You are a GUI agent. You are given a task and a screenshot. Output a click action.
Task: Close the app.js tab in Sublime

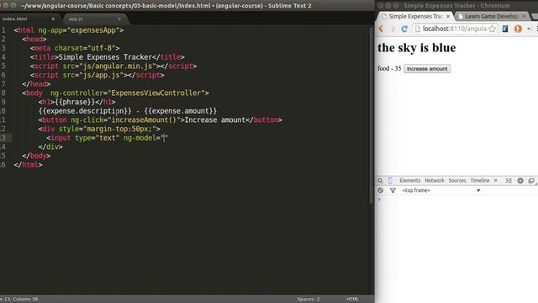coord(119,19)
